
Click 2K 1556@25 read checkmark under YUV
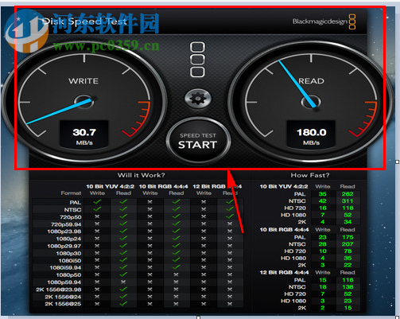click(123, 303)
